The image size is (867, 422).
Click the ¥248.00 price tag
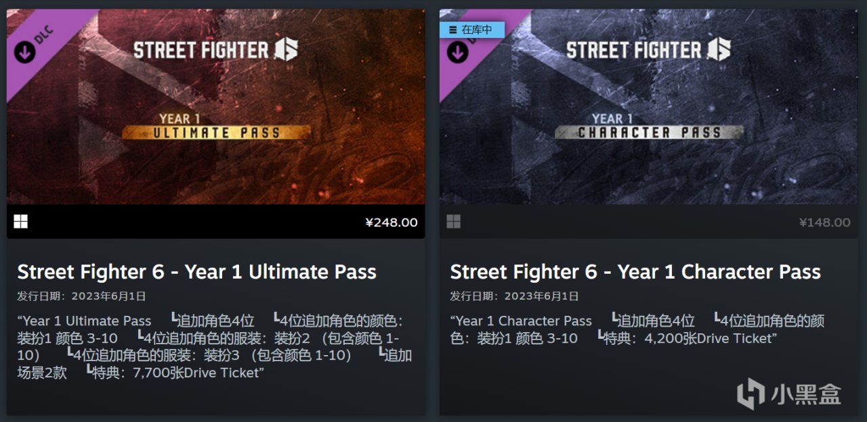click(392, 222)
